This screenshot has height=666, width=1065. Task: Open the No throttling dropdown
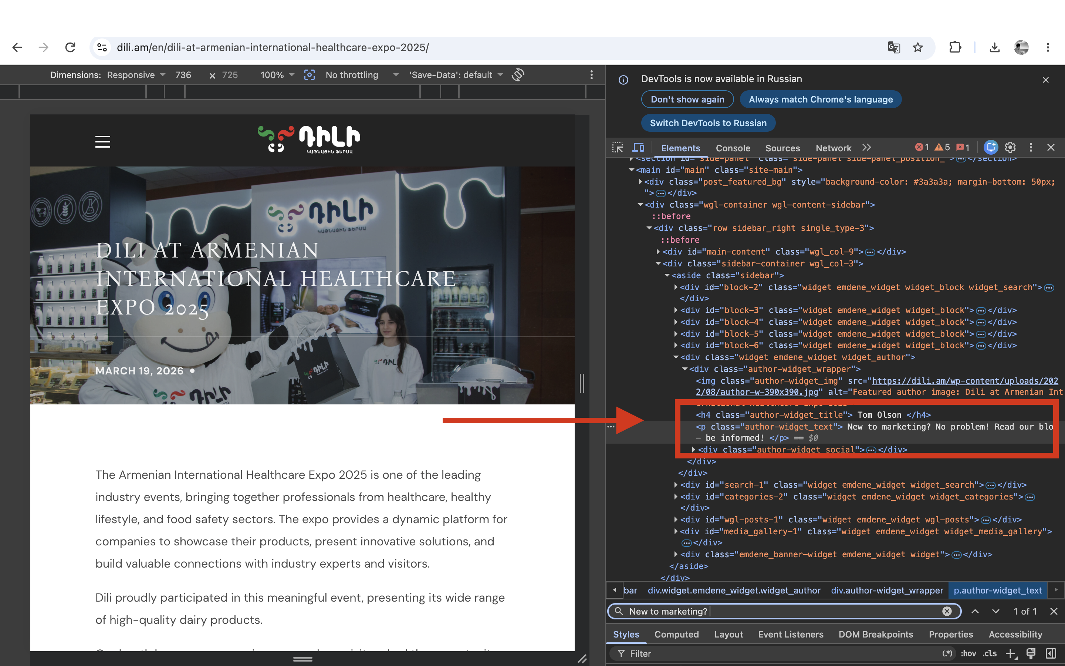(x=362, y=75)
